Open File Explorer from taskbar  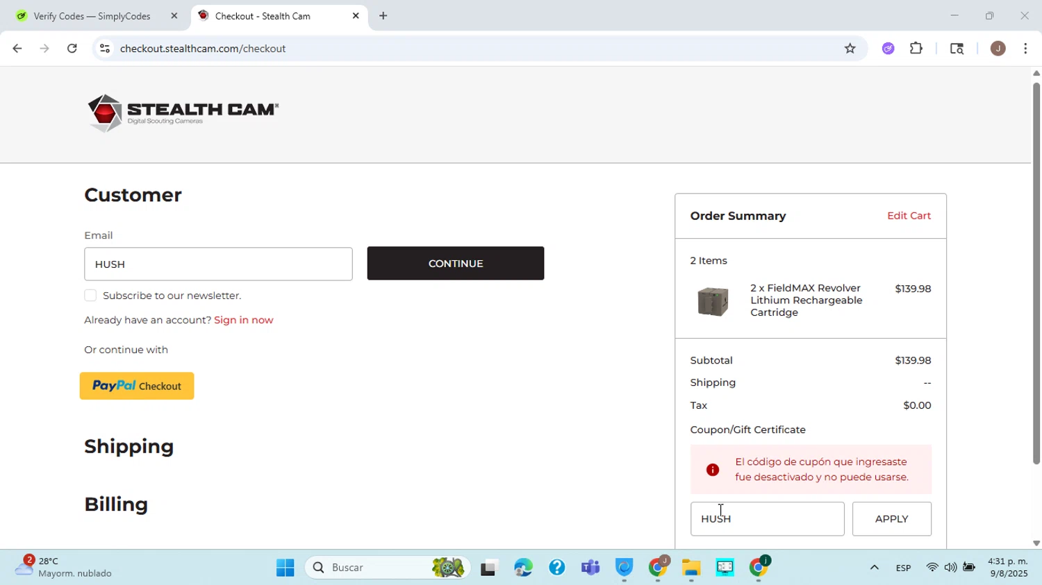click(690, 568)
